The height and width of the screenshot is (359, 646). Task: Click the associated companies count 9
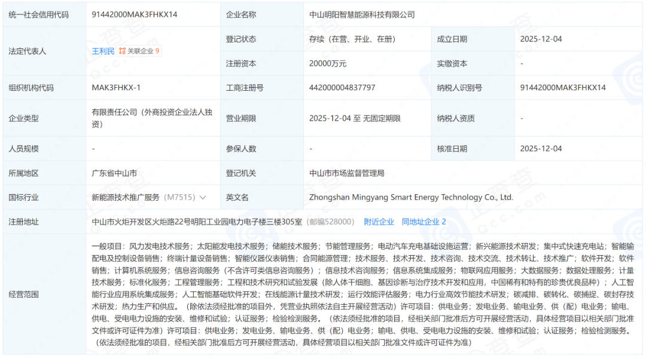point(157,51)
